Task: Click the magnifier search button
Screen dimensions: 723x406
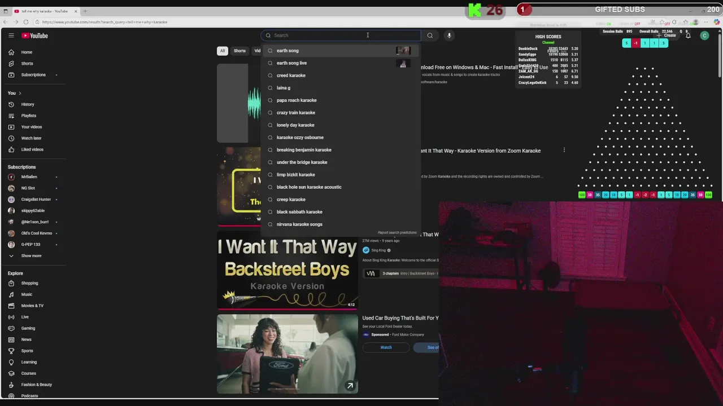Action: 430,36
